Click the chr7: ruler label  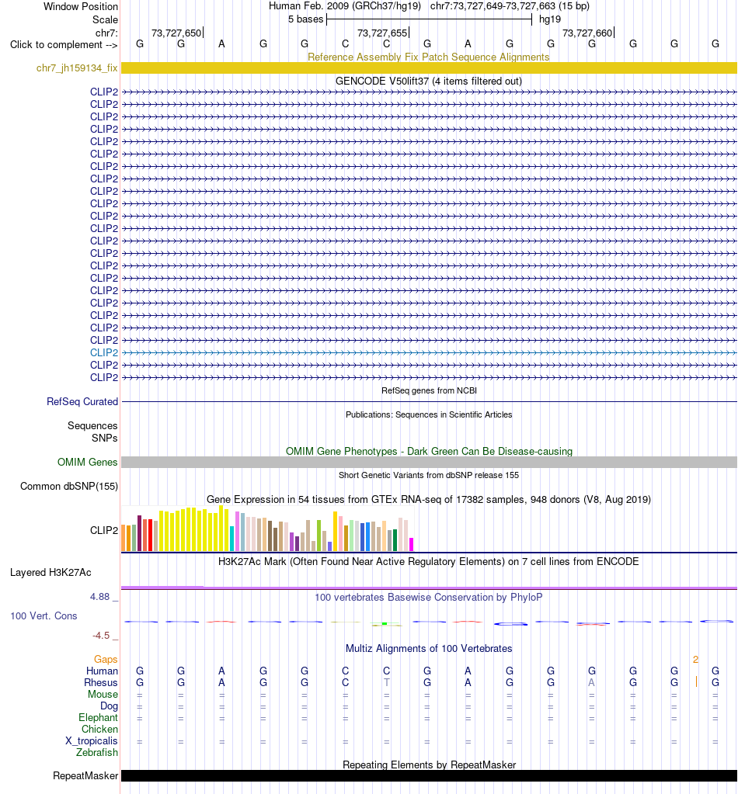[106, 33]
